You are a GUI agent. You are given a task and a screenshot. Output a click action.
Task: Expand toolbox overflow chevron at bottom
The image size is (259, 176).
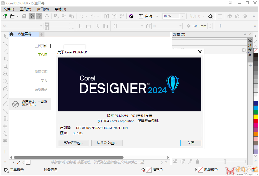tap(5, 161)
